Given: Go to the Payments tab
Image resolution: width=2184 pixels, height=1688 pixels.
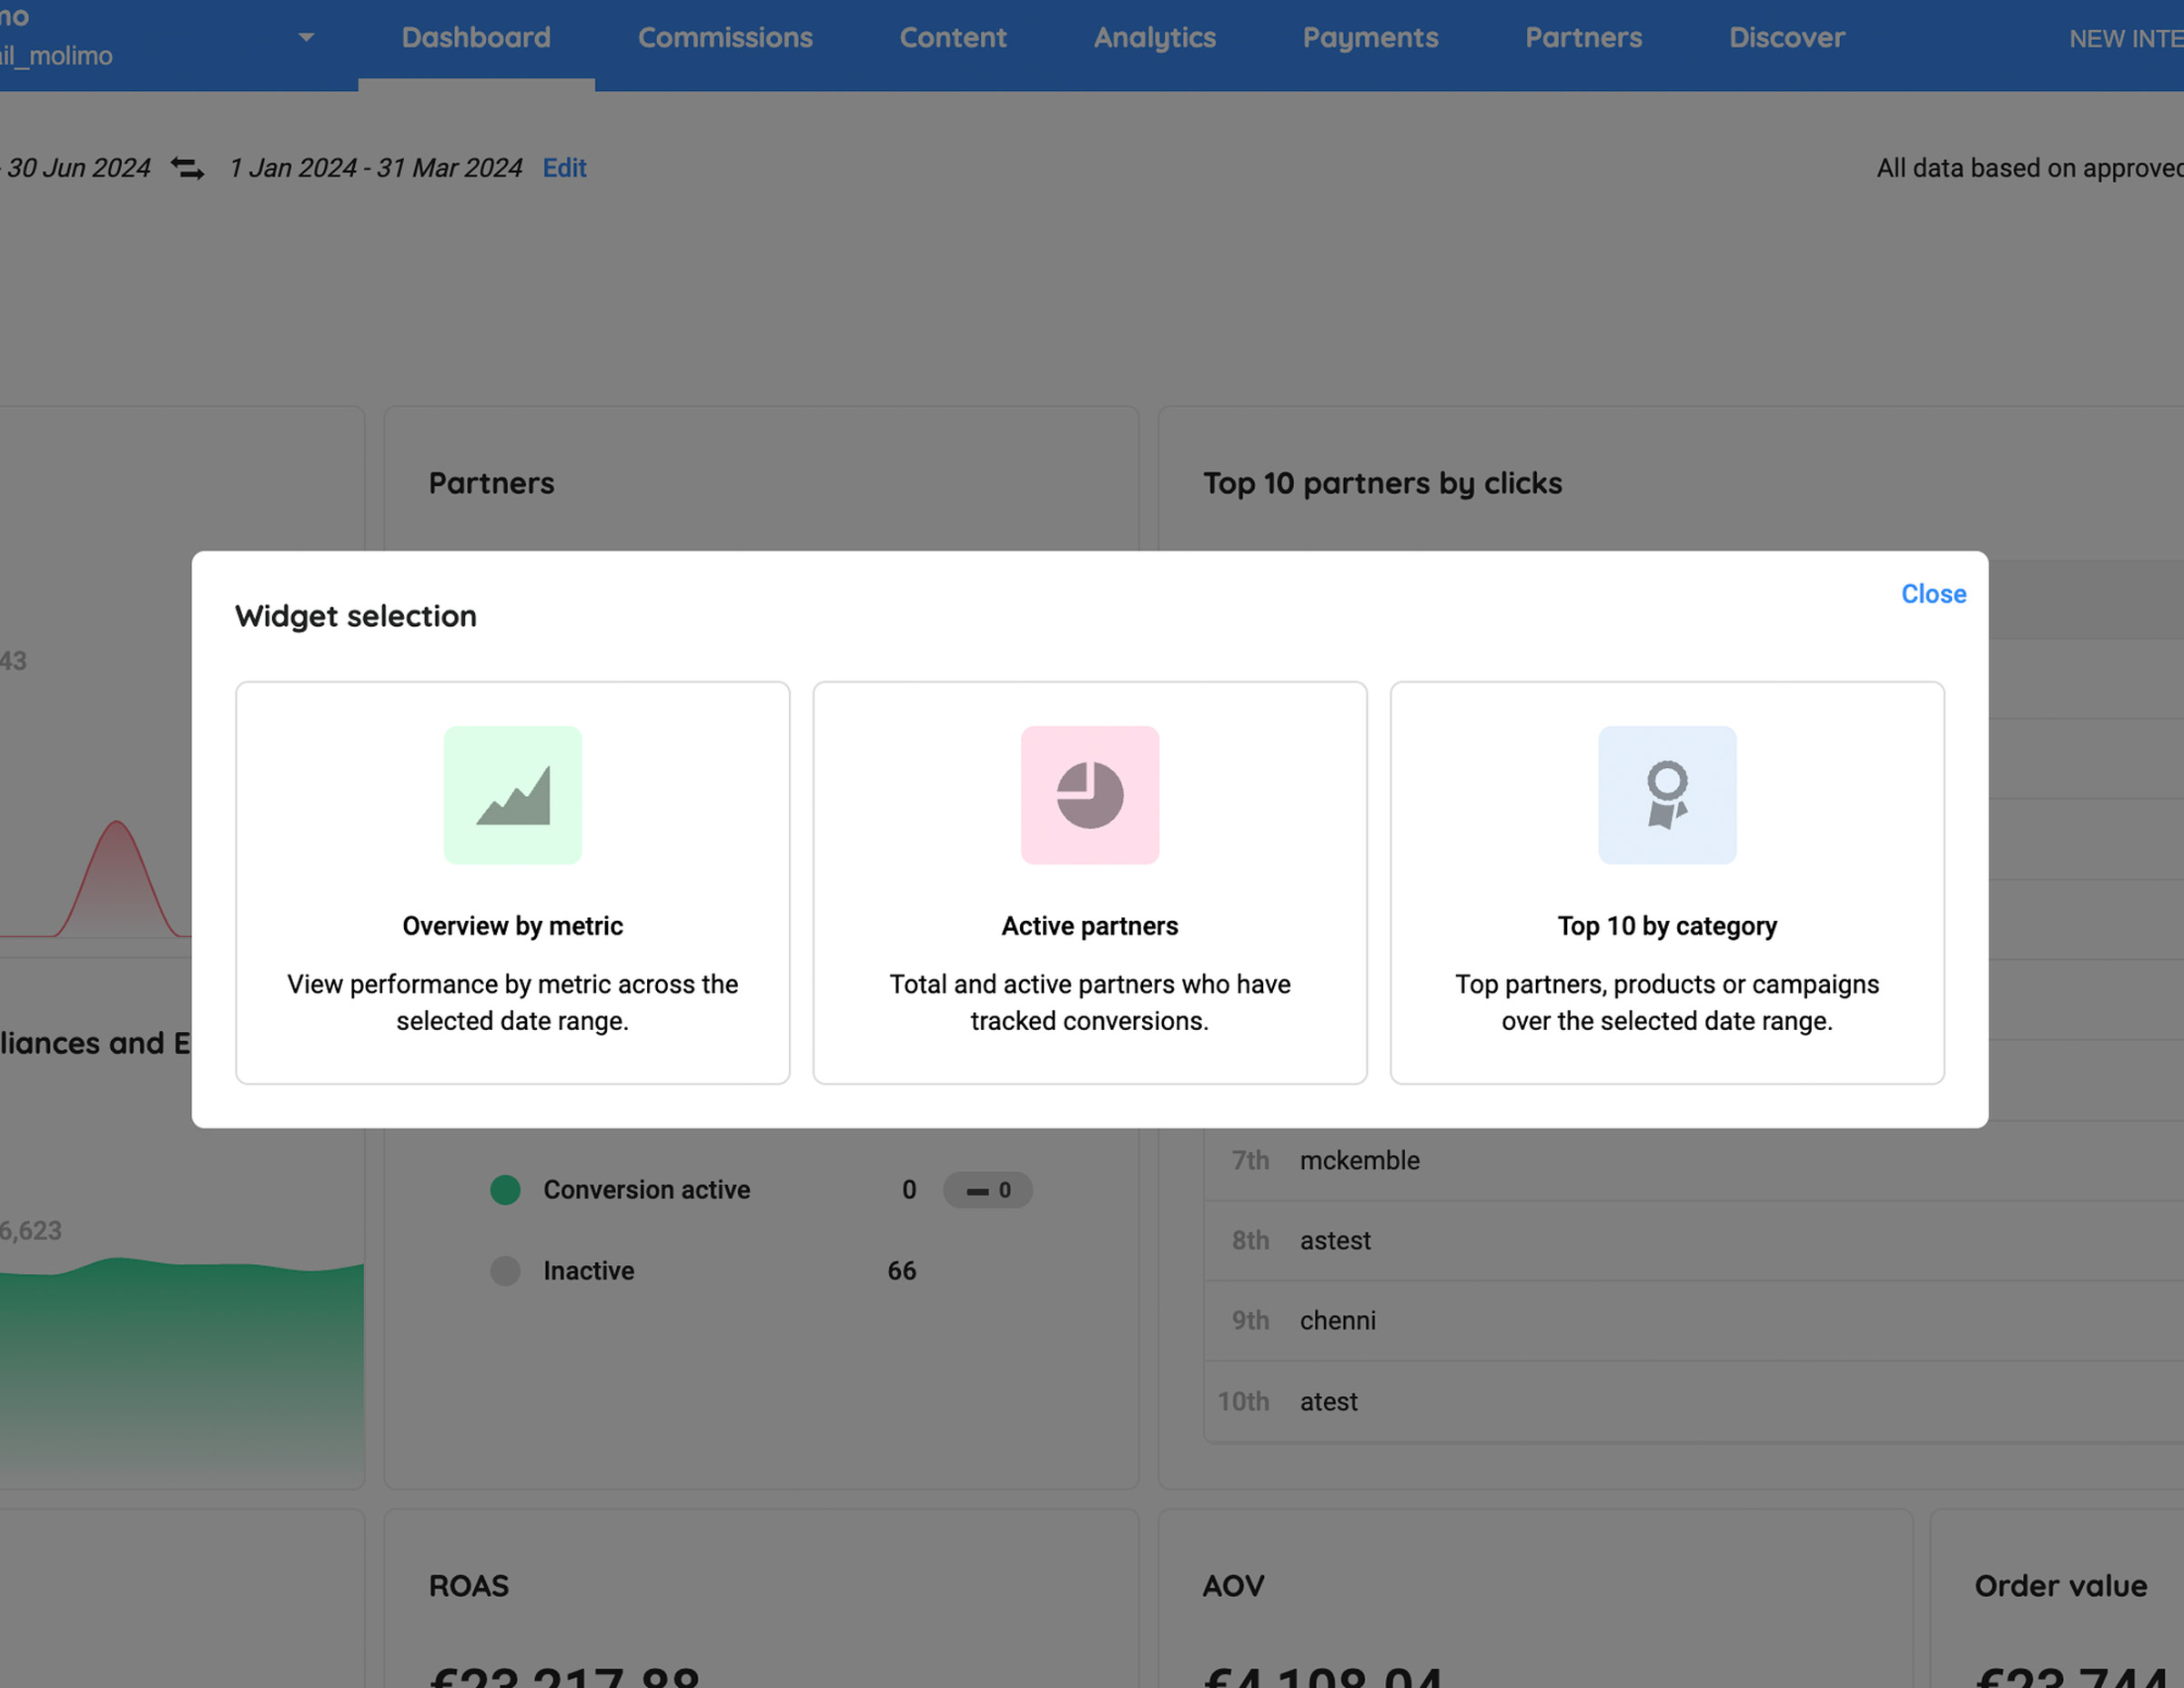Looking at the screenshot, I should click(1371, 37).
